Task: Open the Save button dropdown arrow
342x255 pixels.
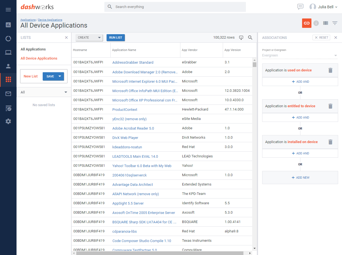Action: [60, 76]
